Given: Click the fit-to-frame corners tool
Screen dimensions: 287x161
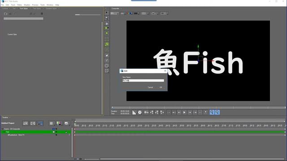Looking at the screenshot, I should 107,71.
